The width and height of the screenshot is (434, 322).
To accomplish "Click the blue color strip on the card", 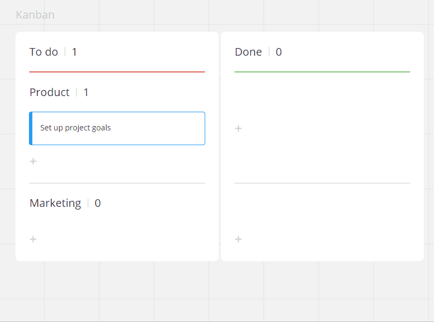I will tap(31, 128).
